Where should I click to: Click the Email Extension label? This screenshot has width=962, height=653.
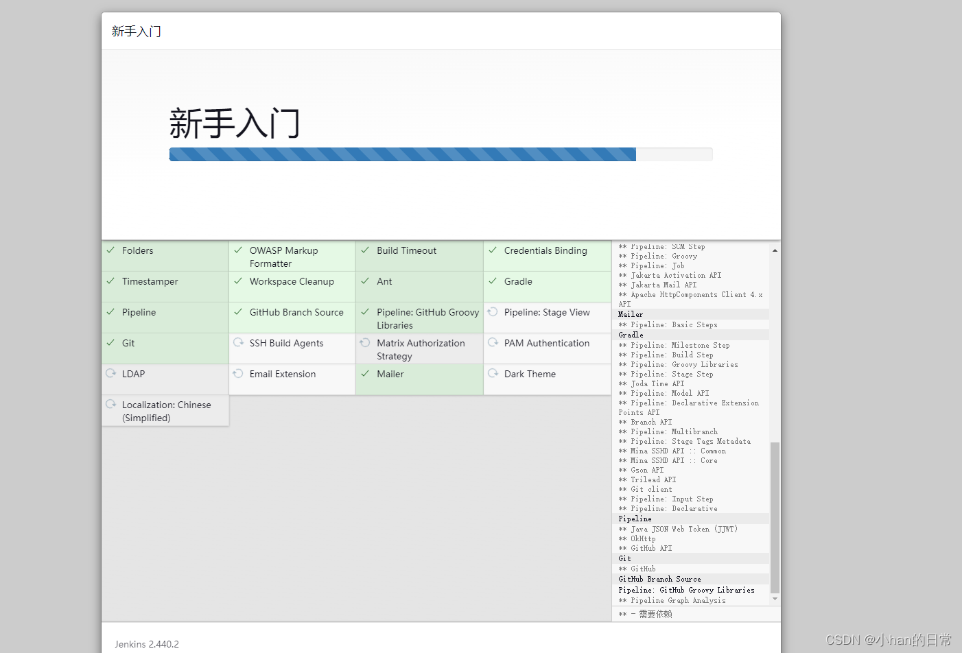283,374
